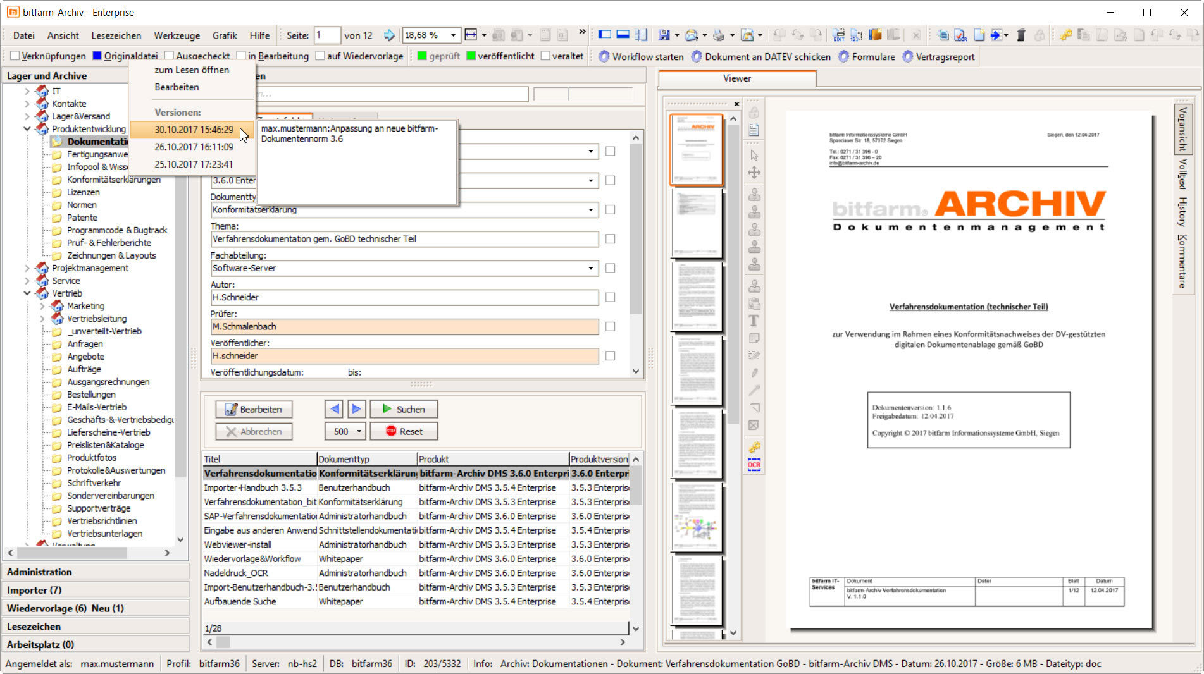The height and width of the screenshot is (674, 1204).
Task: Click the Bearbeiten button in the search panel
Action: 254,409
